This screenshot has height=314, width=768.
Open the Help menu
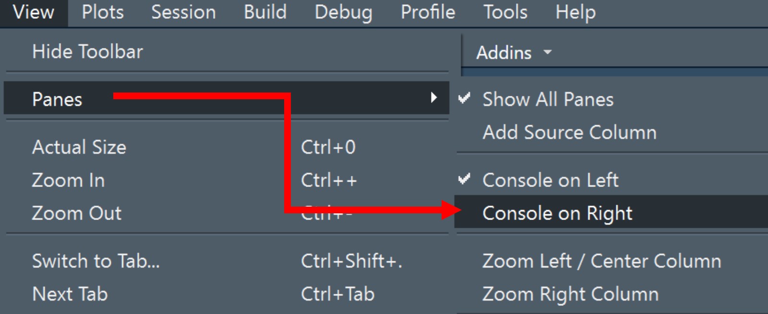[576, 12]
